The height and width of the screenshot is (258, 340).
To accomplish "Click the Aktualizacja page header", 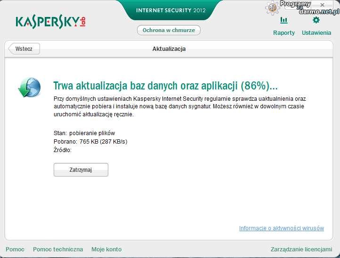I will (169, 49).
